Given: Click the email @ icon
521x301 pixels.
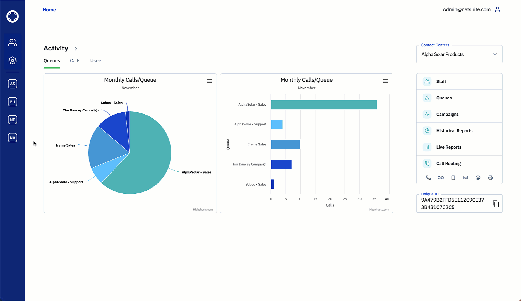Looking at the screenshot, I should pos(478,178).
